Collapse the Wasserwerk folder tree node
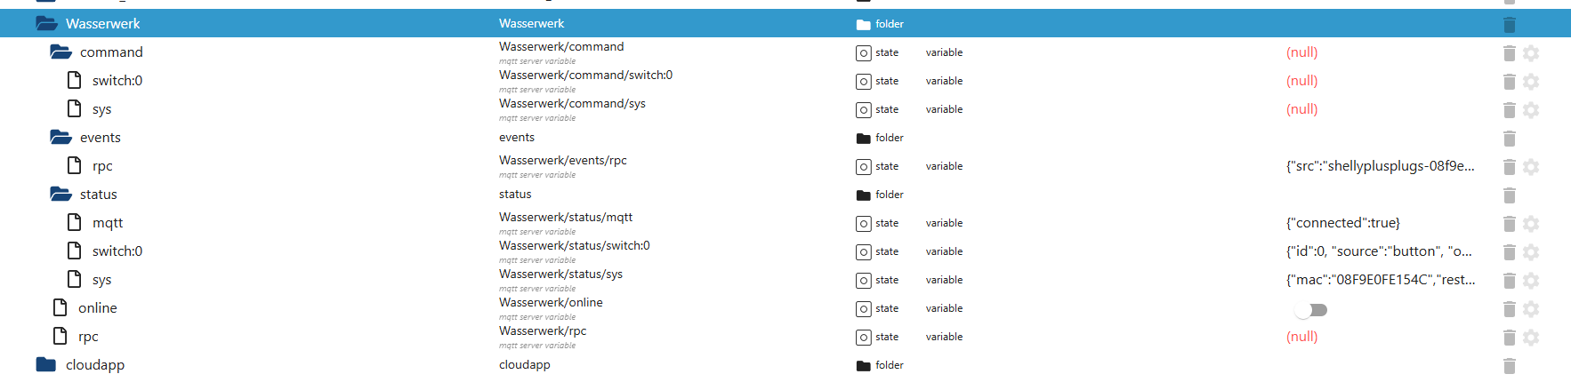The height and width of the screenshot is (382, 1571). (46, 24)
